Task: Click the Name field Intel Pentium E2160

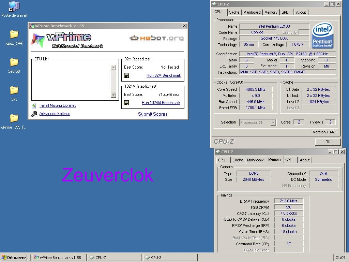Action: click(x=274, y=26)
